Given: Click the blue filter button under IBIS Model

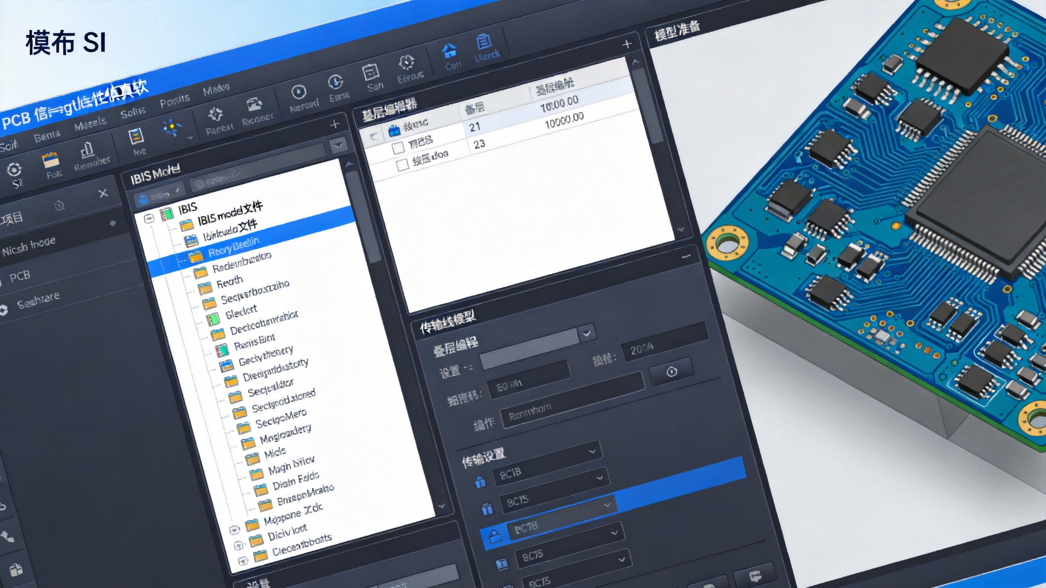Looking at the screenshot, I should click(159, 195).
